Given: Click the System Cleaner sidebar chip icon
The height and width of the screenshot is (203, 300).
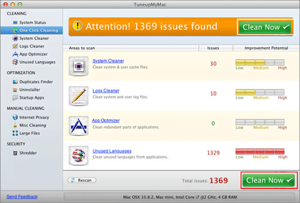Looking at the screenshot, I should 15,38.
